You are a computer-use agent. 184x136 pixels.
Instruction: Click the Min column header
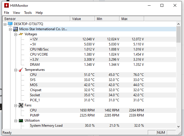coord(107,19)
